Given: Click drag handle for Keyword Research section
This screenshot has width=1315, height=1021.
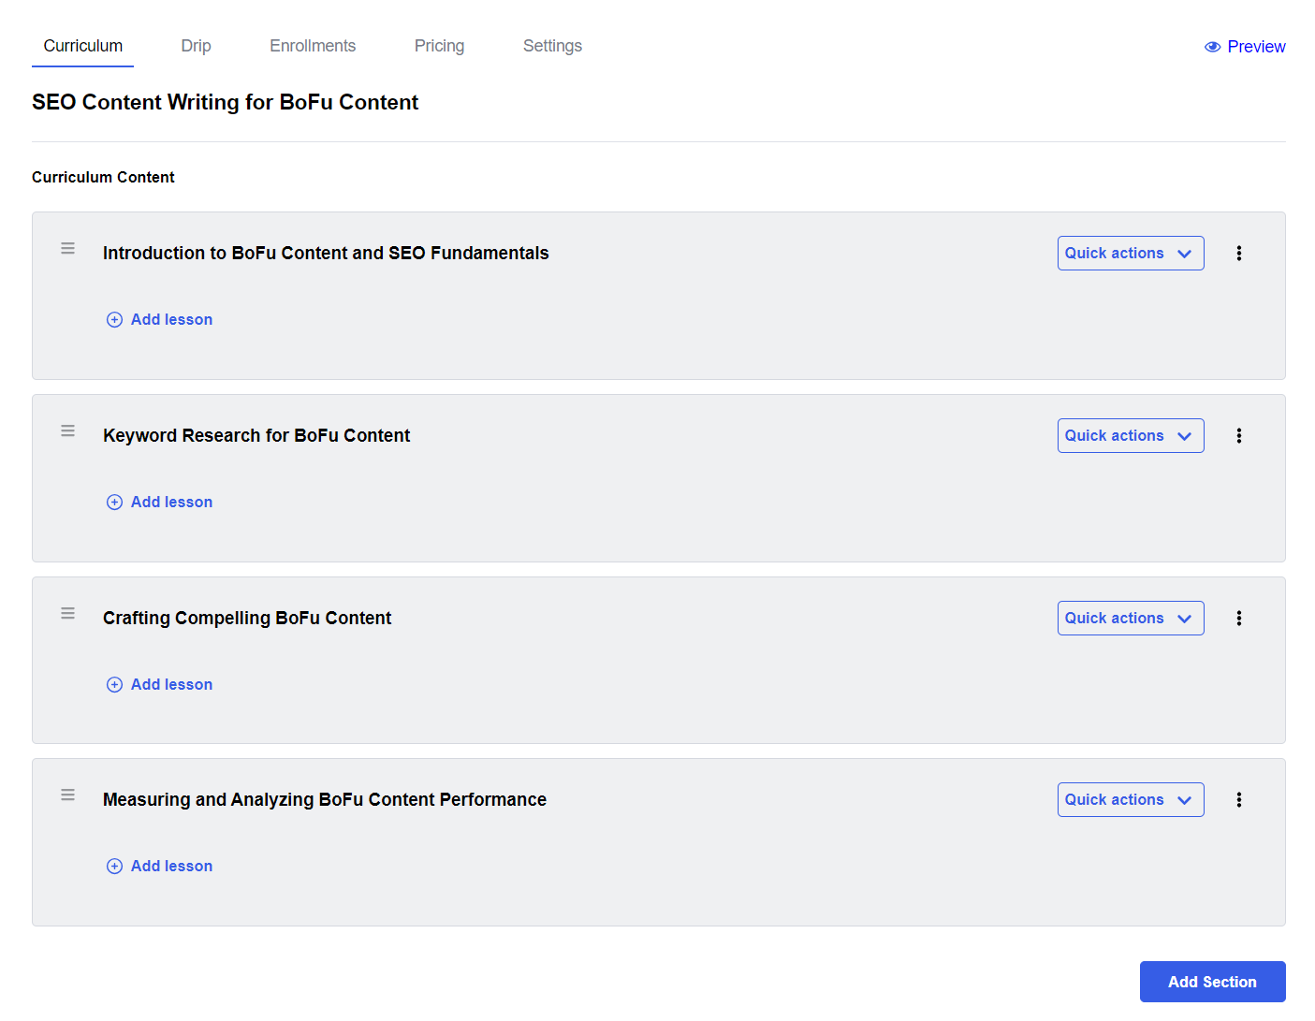Looking at the screenshot, I should pyautogui.click(x=67, y=431).
